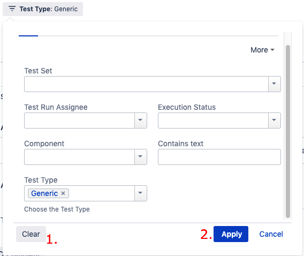This screenshot has width=304, height=256.
Task: Click the vertical scrollbar of filter panel
Action: [288, 132]
